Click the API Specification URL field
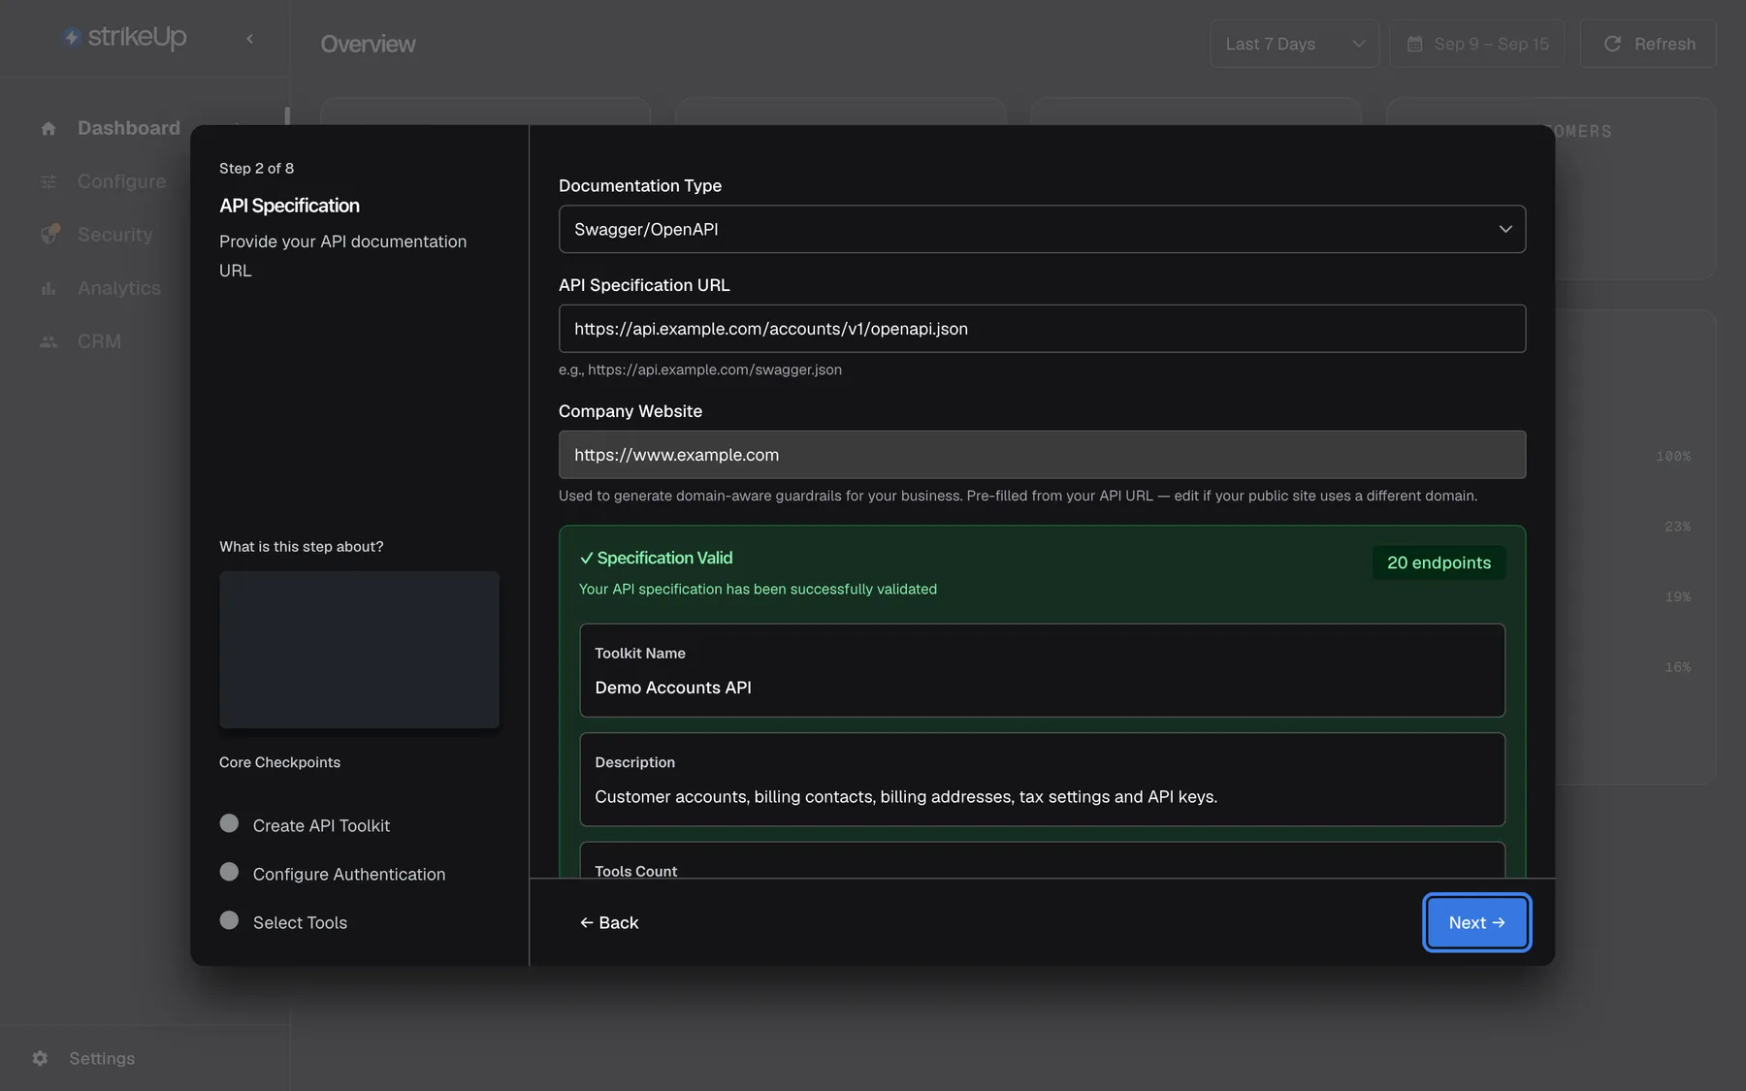This screenshot has width=1746, height=1091. (x=1042, y=329)
